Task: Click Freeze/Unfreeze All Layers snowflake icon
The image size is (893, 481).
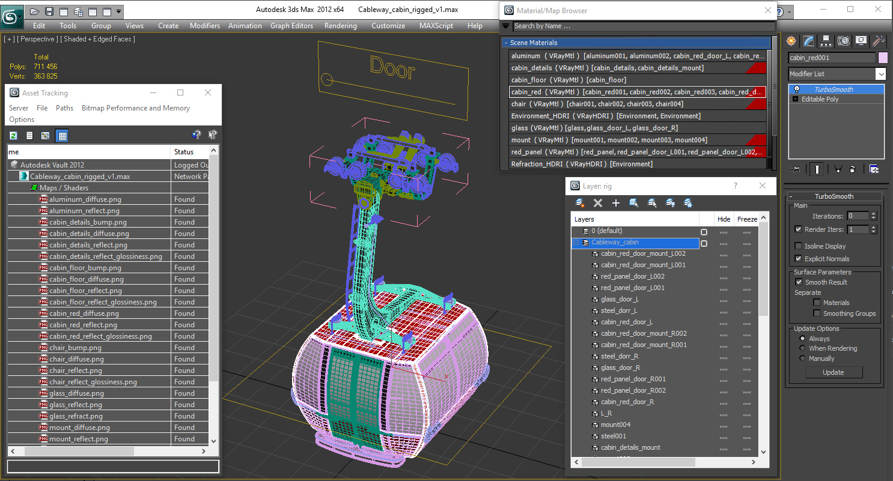Action: 688,203
